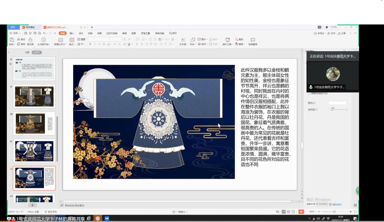This screenshot has height=222, width=384.
Task: Open the Insert (插入) ribbon tab
Action: point(72,33)
